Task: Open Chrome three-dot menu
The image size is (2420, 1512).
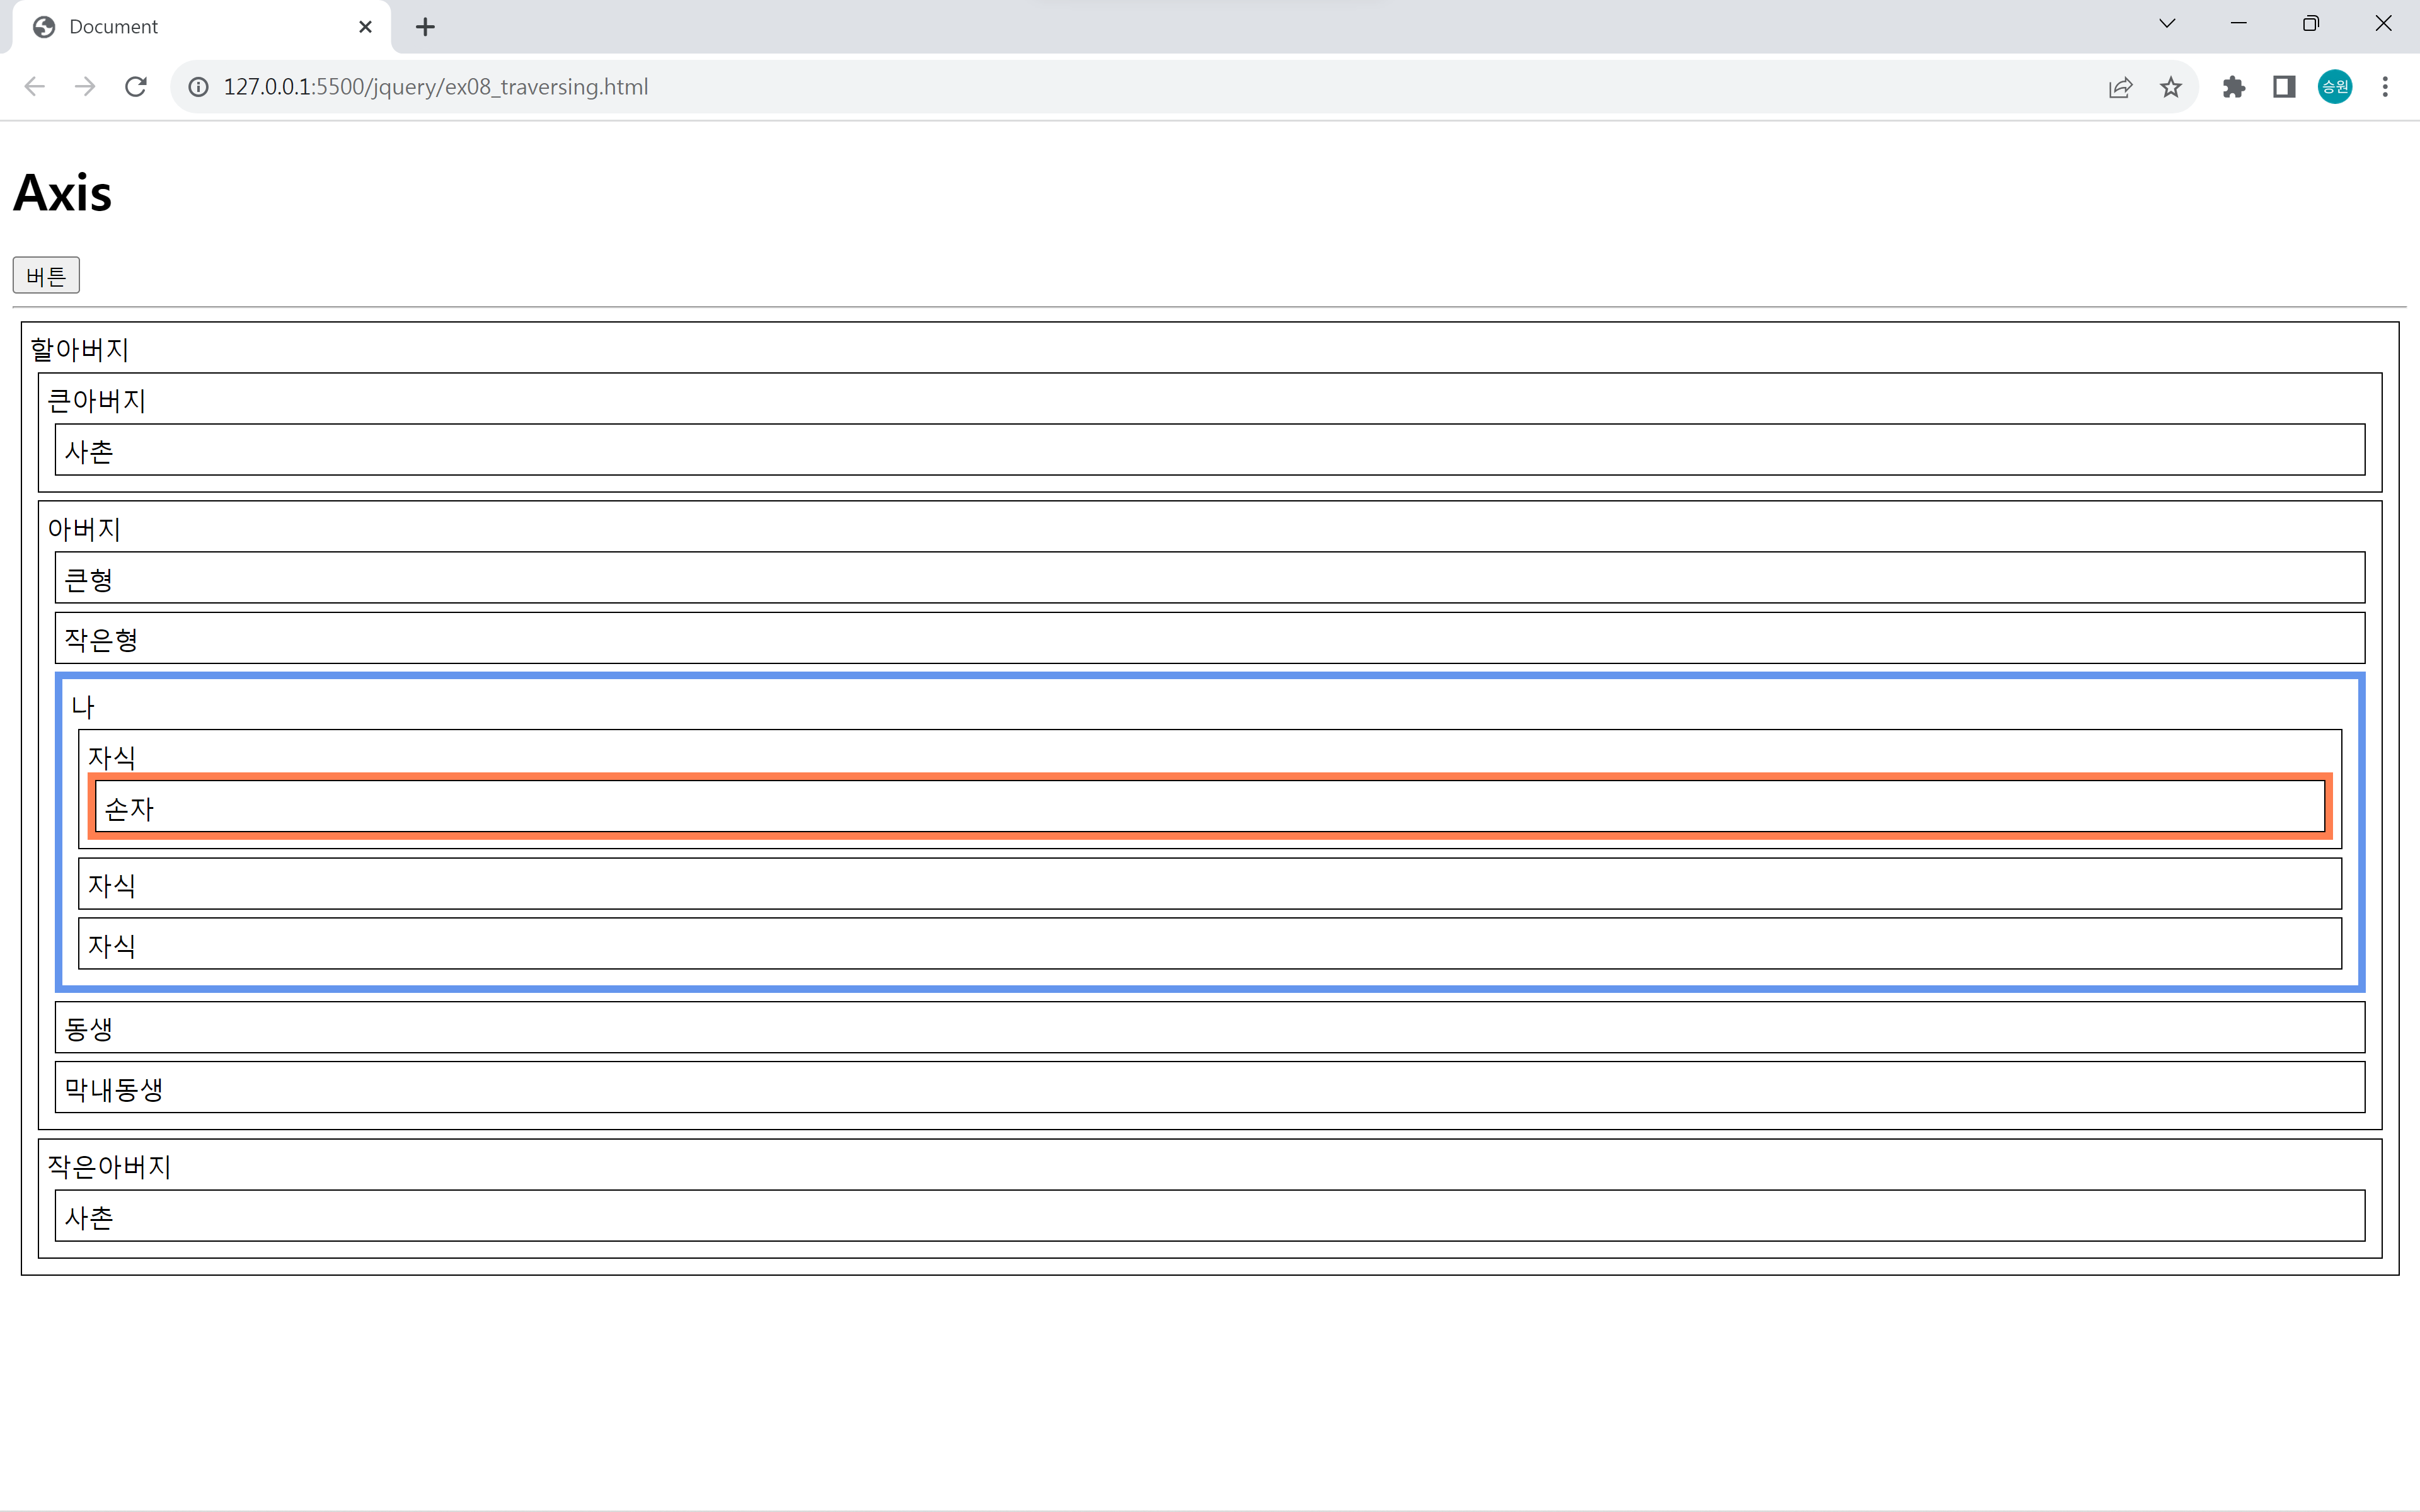Action: [2385, 87]
